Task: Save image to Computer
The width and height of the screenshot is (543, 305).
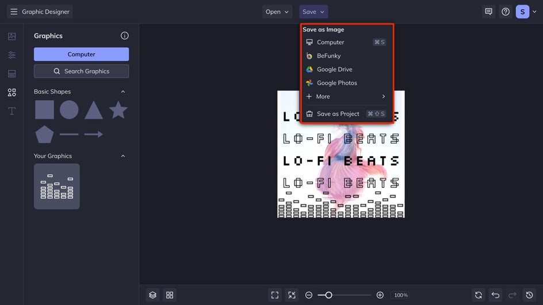Action: click(x=346, y=42)
